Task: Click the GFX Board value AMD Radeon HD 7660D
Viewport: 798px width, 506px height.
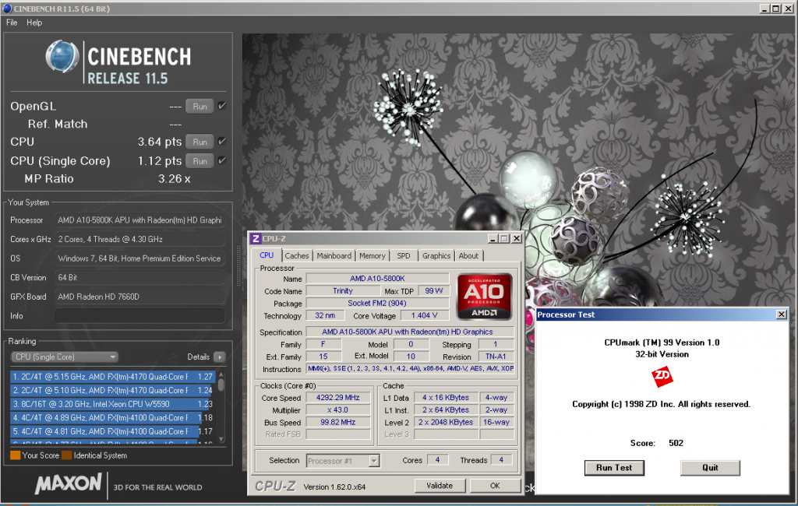Action: [140, 297]
